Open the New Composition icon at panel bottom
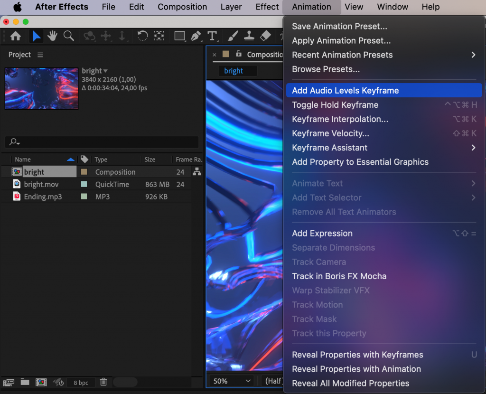 point(41,382)
